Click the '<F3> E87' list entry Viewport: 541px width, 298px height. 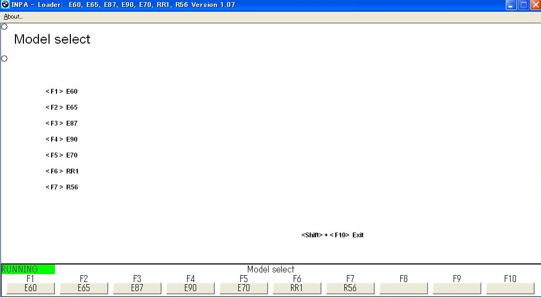point(61,123)
